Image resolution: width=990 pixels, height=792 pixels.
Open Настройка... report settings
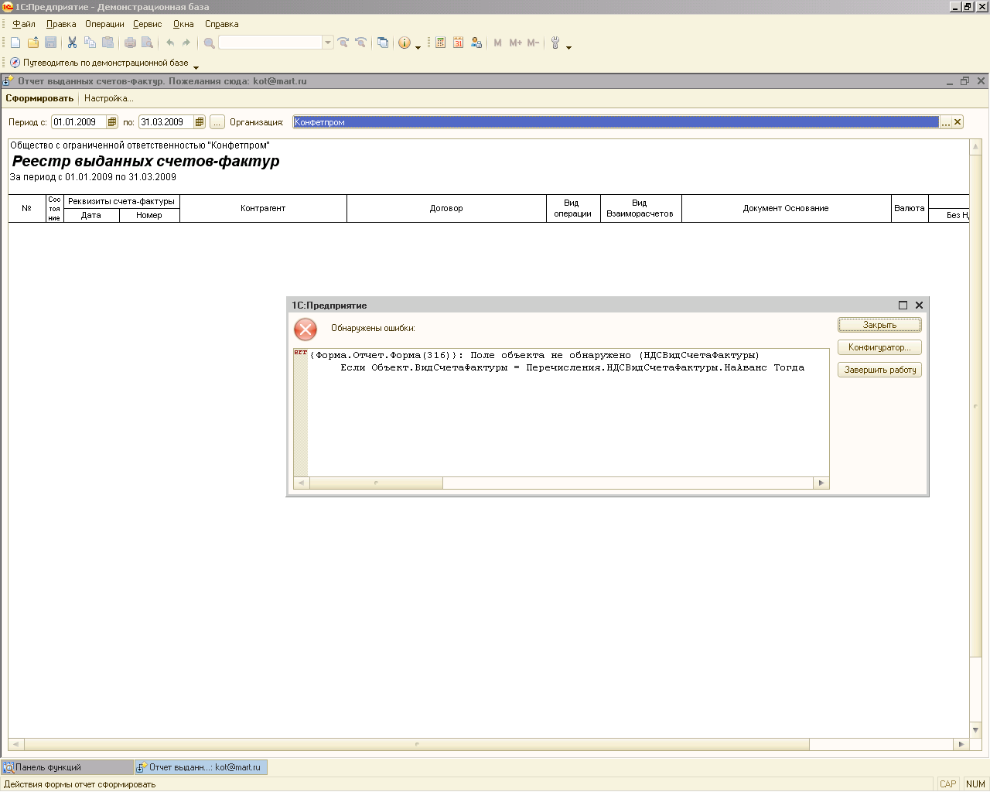[x=109, y=98]
